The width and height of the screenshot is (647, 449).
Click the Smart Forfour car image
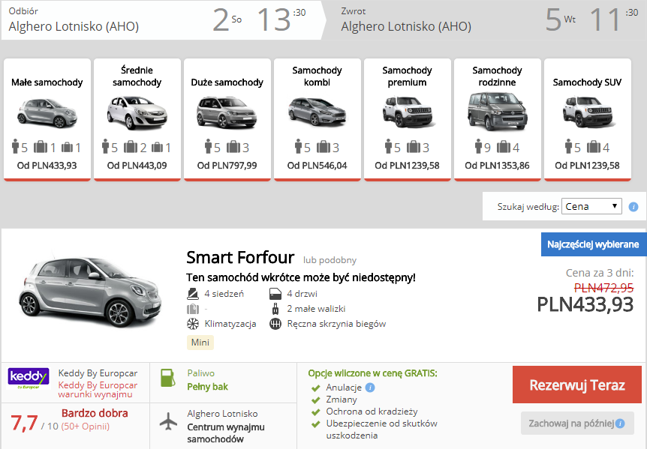(x=90, y=292)
